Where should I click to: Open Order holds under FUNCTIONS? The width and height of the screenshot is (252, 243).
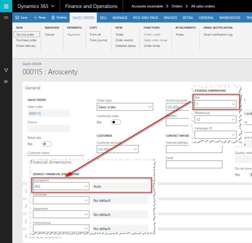152,46
